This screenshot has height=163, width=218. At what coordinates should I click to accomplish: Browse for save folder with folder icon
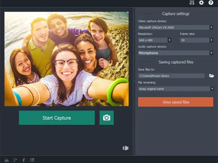(211, 76)
